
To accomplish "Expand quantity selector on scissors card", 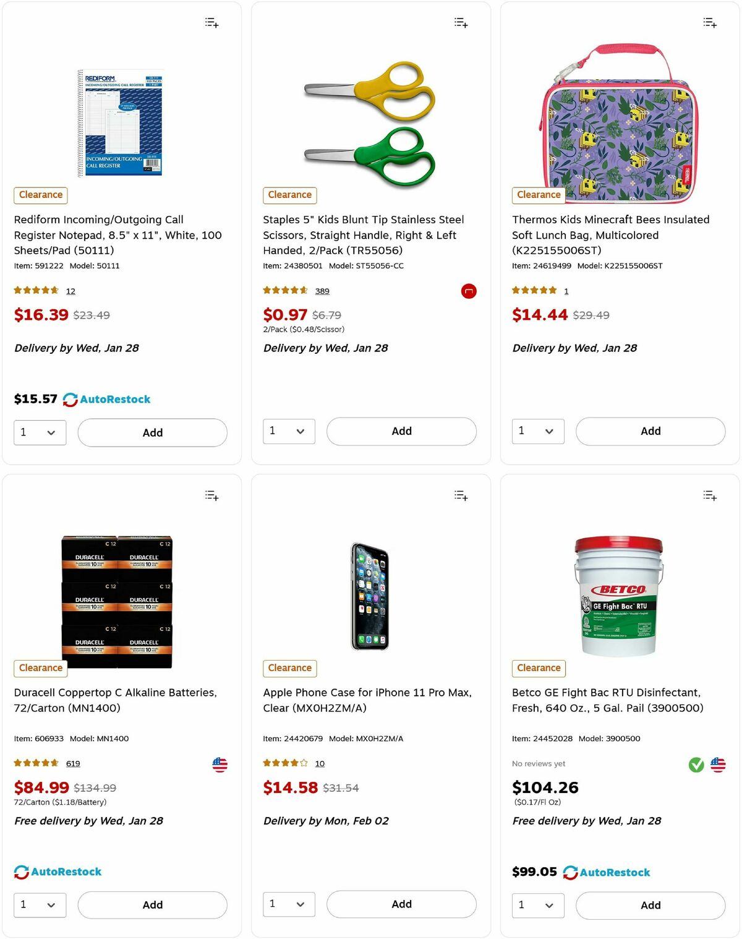I will pos(289,431).
